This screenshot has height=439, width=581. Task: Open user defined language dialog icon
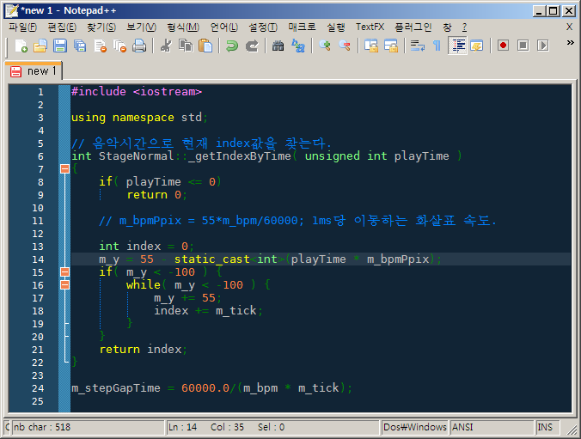click(477, 46)
